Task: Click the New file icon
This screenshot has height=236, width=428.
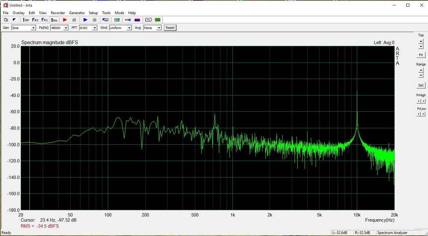Action: click(6, 20)
